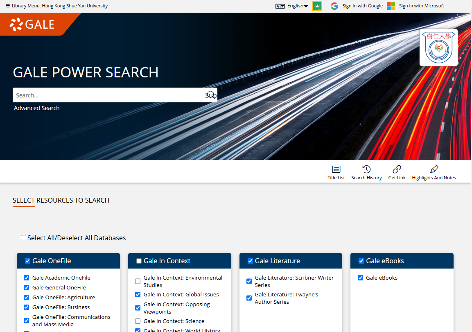Open Highlights And Notes pencil icon
This screenshot has width=472, height=332.
point(434,169)
